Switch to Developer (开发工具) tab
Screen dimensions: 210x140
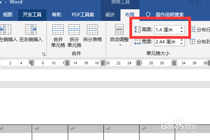click(x=32, y=15)
